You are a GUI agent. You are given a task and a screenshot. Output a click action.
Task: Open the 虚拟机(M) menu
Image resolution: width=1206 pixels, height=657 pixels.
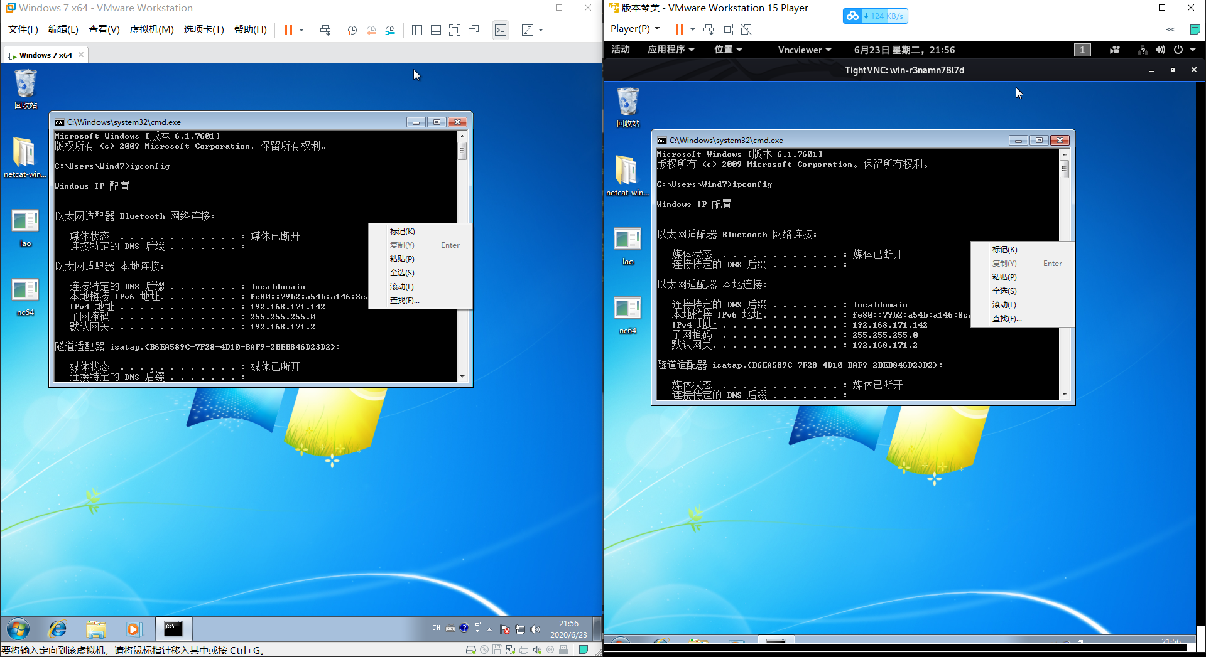pos(152,29)
